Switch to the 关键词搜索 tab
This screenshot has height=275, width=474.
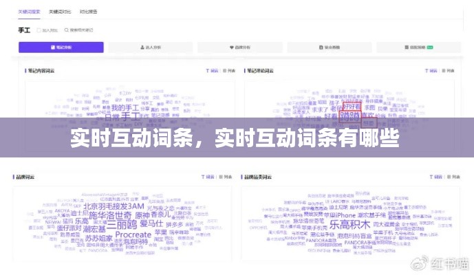click(x=28, y=12)
